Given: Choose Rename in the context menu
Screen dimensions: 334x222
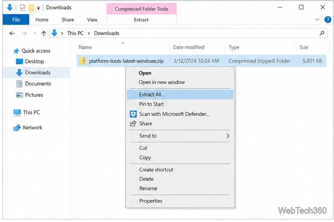Looking at the screenshot, I should [x=180, y=188].
